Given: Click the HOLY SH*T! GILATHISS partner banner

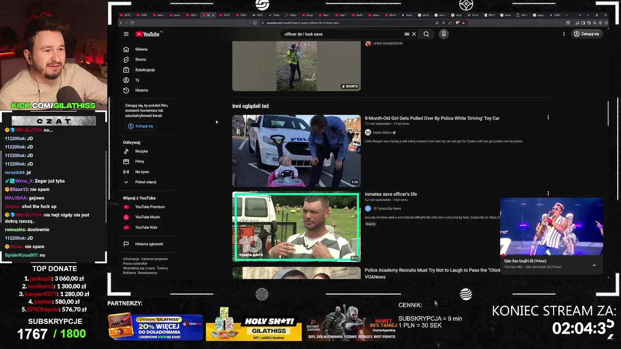Looking at the screenshot, I should click(254, 325).
